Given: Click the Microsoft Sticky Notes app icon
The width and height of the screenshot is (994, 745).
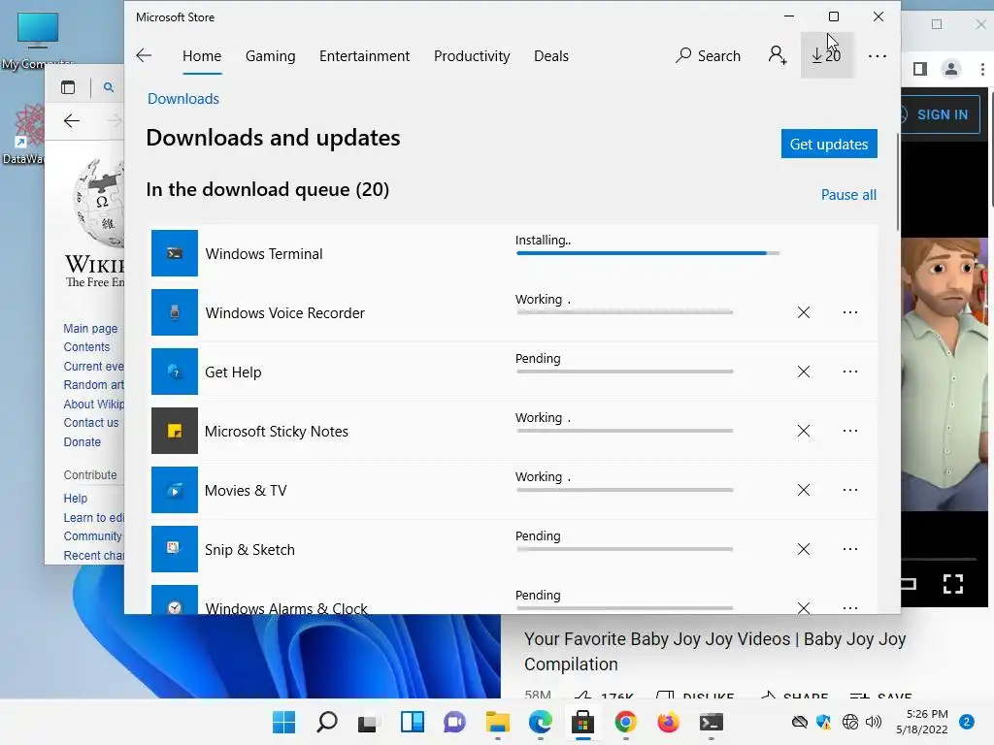Looking at the screenshot, I should click(175, 431).
